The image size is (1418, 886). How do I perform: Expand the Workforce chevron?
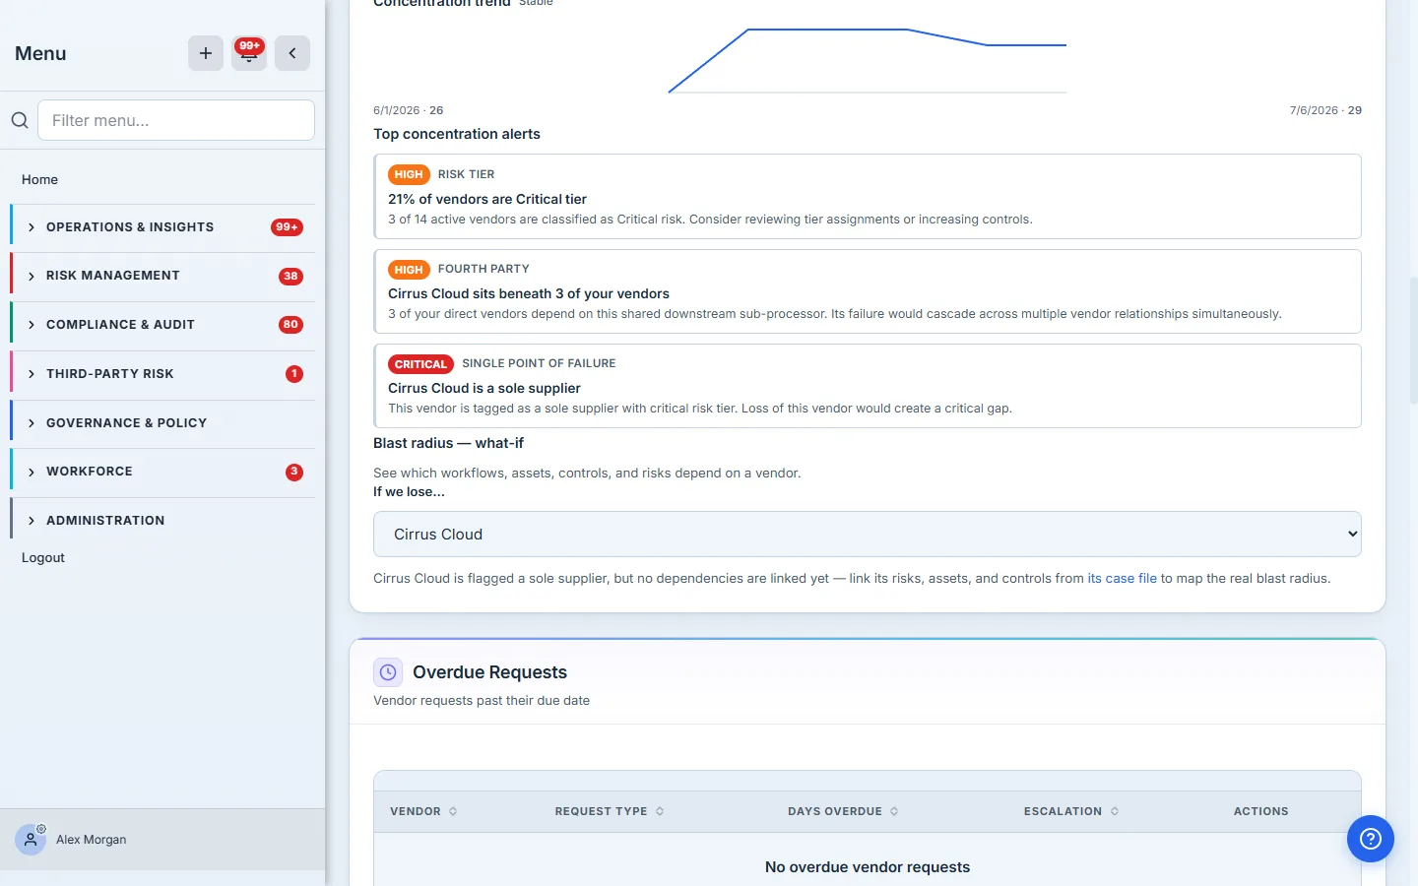pyautogui.click(x=32, y=473)
